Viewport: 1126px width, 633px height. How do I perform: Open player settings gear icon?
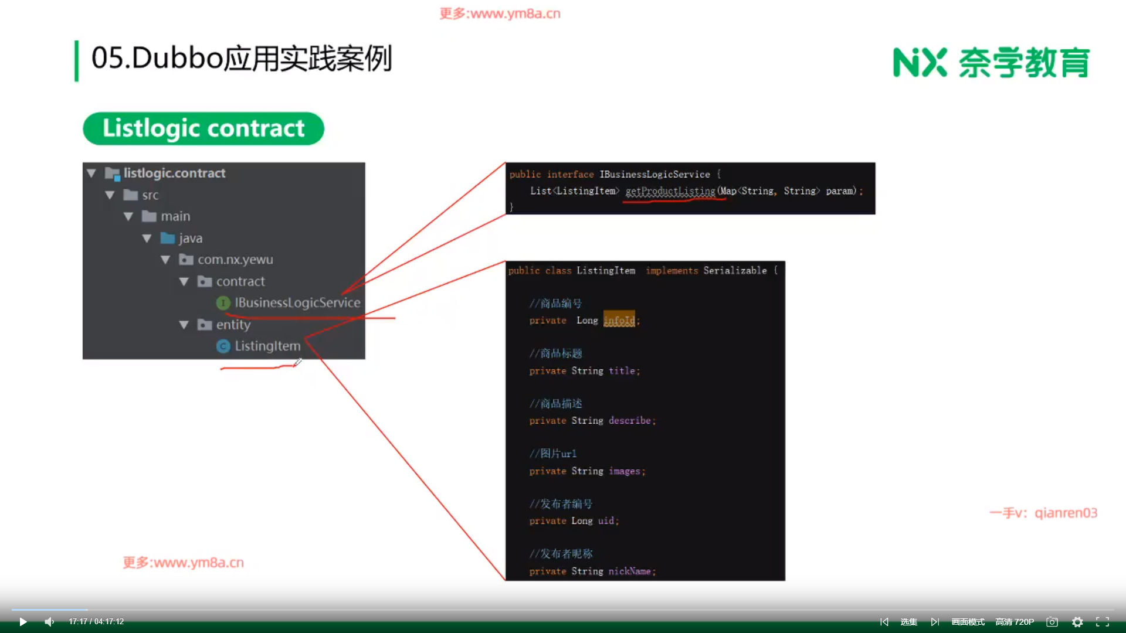[1077, 622]
